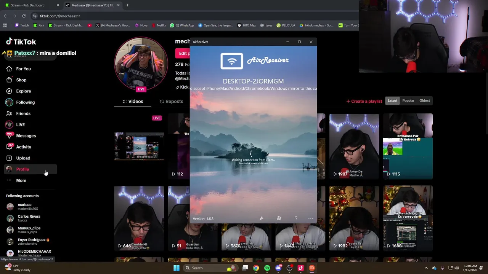Open AirReceiver more options ellipsis
Screen dimensions: 488x274
pos(311,218)
